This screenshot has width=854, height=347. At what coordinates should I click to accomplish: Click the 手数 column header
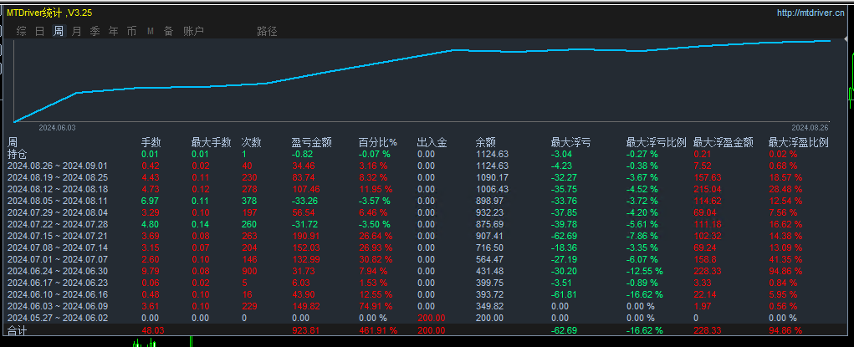[151, 143]
